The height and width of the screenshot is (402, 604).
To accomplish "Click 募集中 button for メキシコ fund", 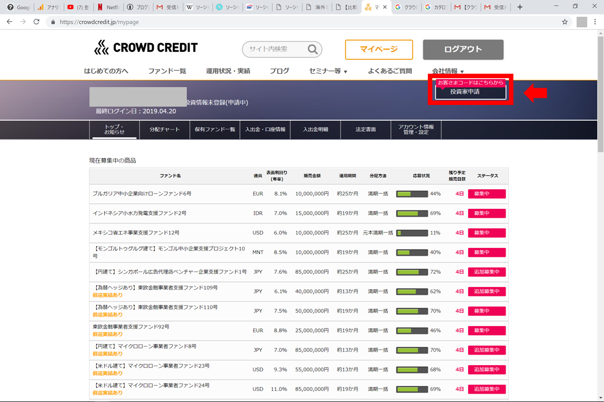I will [487, 233].
